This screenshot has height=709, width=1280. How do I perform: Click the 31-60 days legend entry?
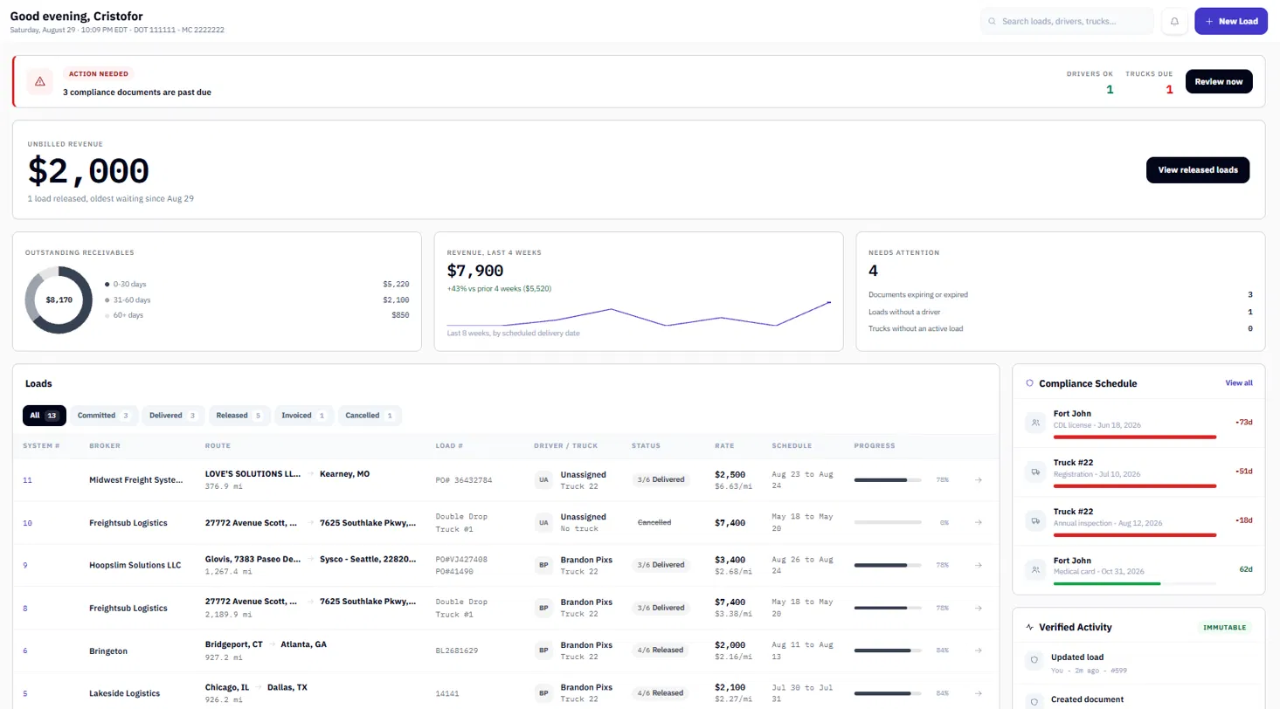point(257,299)
